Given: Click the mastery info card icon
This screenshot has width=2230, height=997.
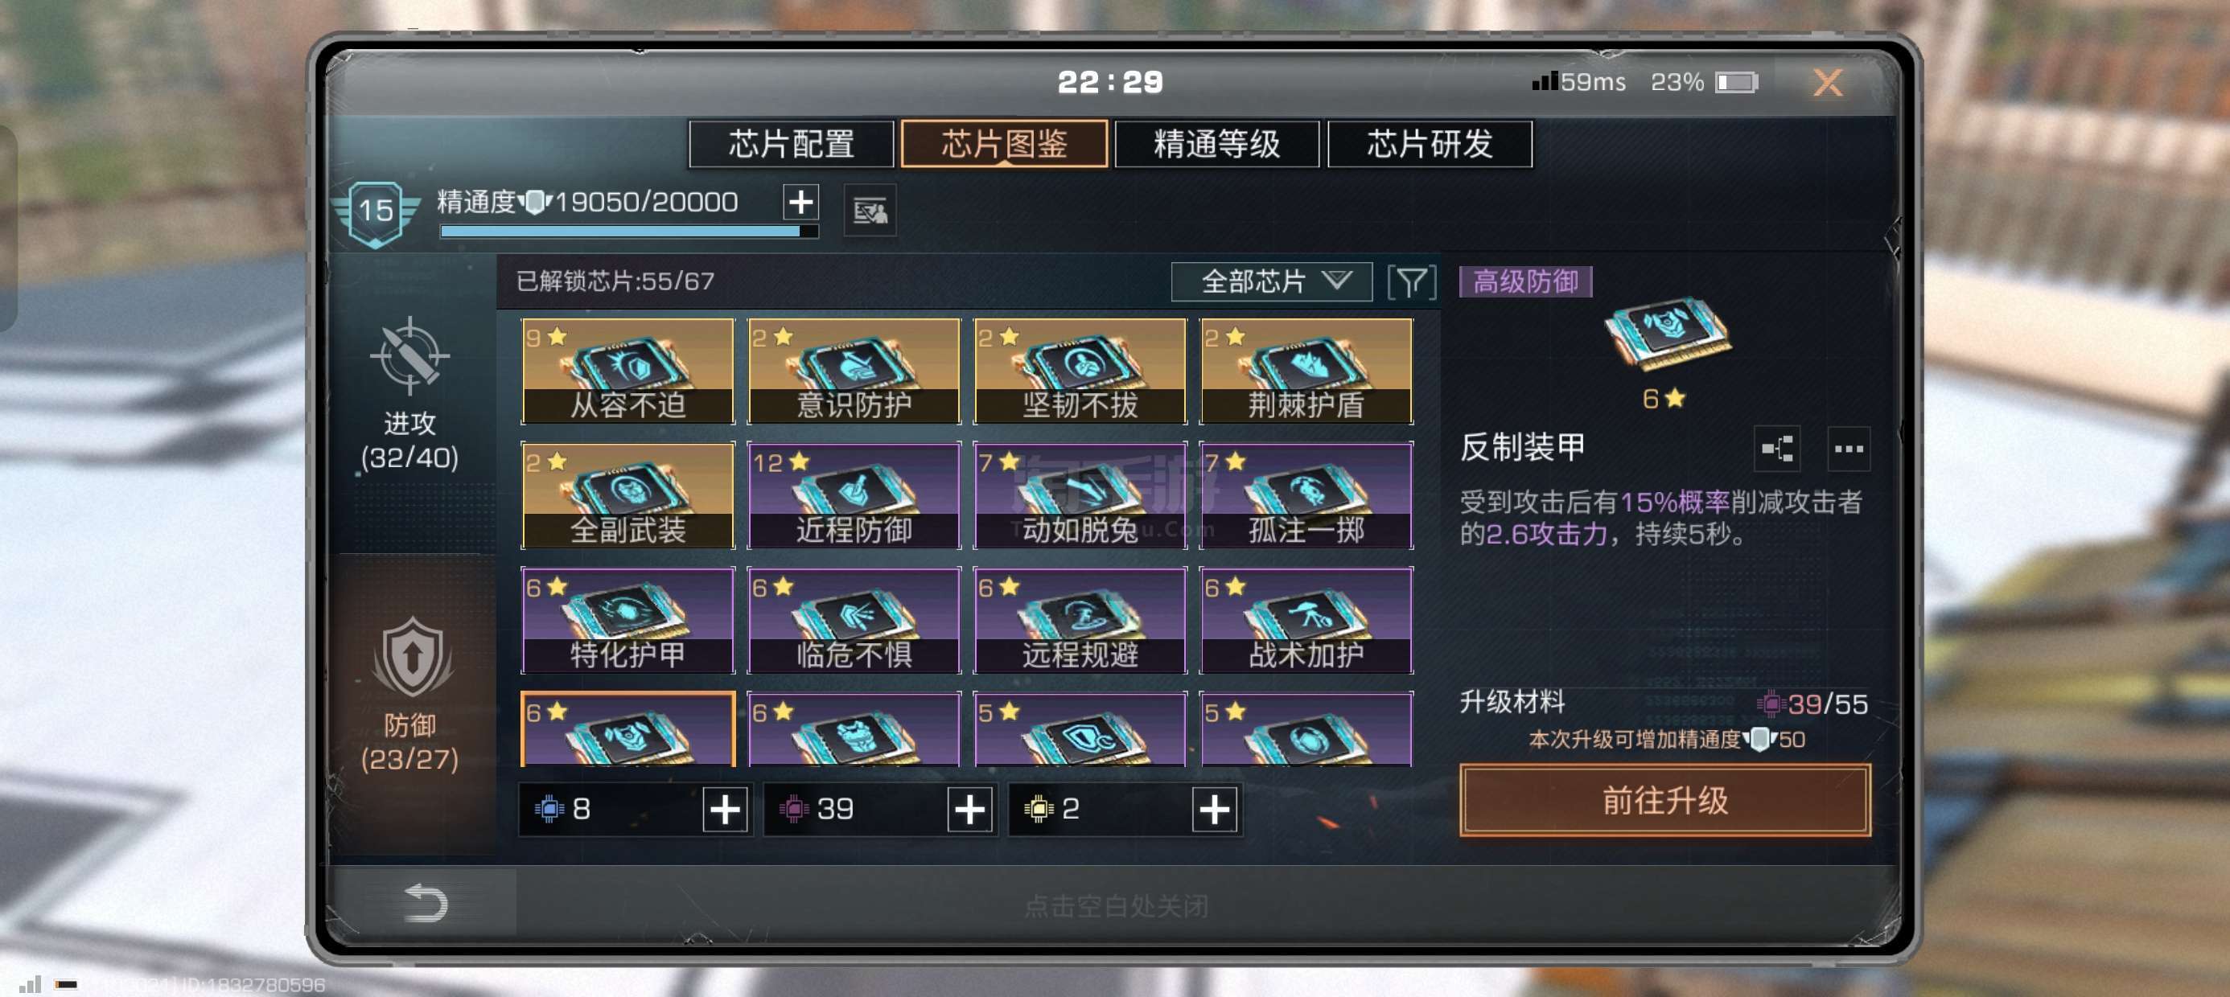Looking at the screenshot, I should [x=870, y=211].
